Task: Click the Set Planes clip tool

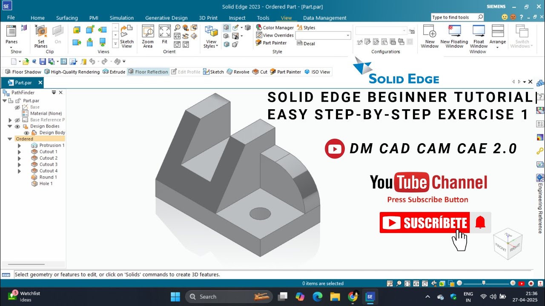Action: tap(41, 37)
